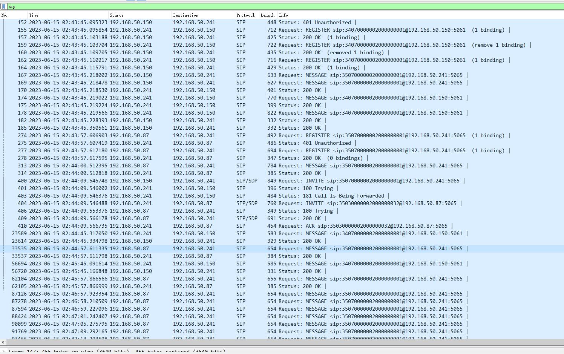The height and width of the screenshot is (354, 564).
Task: Select packet 152 showing 401 Unauthorized
Action: pos(151,22)
